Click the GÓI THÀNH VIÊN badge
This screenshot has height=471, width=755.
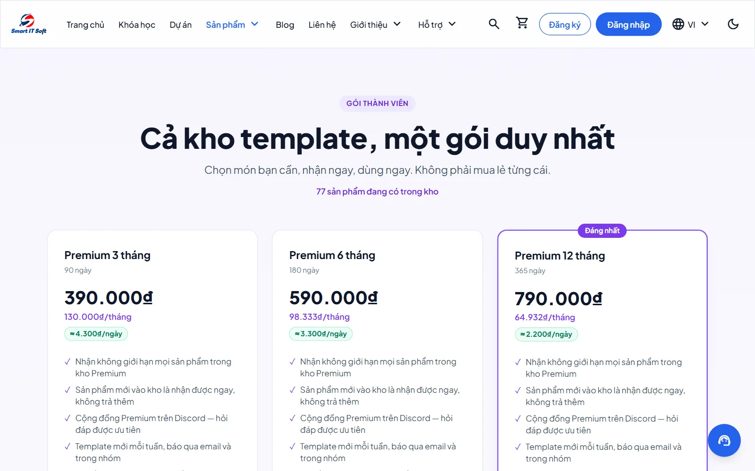377,104
